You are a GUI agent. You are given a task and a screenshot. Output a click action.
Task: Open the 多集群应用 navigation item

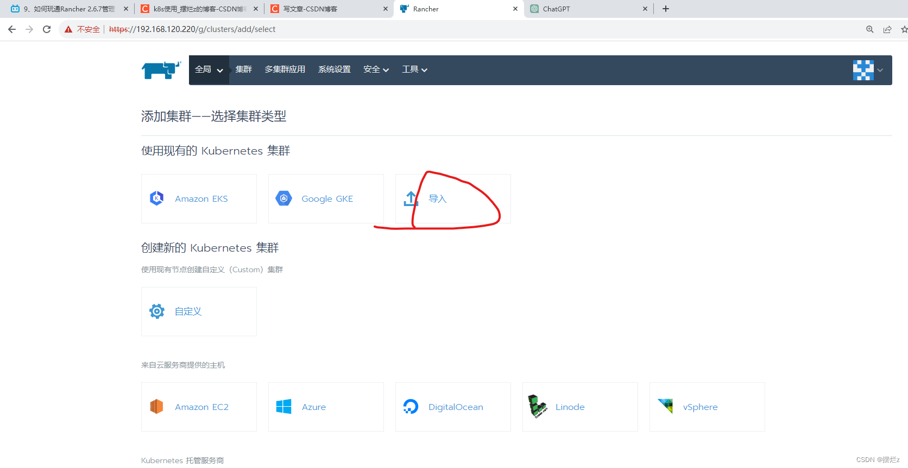(x=285, y=69)
